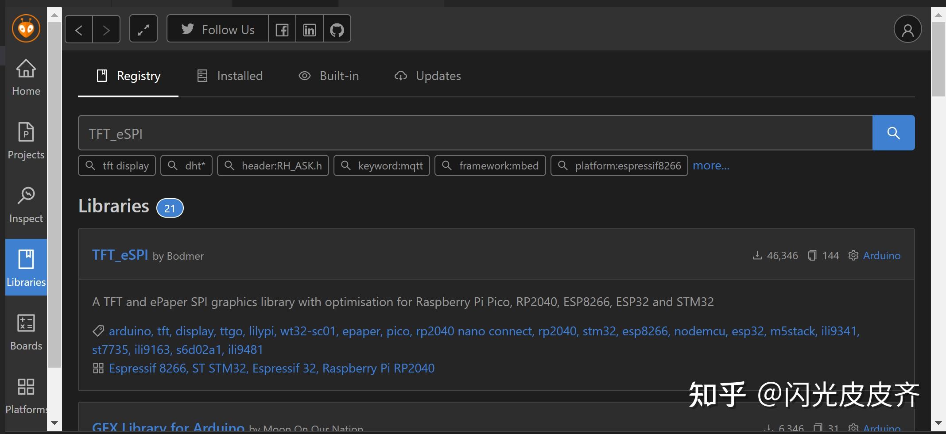Viewport: 946px width, 434px height.
Task: Open the TFT_eSPI library link
Action: point(120,255)
